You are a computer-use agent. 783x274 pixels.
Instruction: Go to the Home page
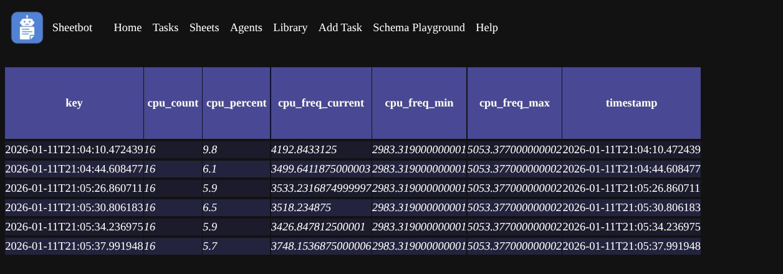[128, 27]
